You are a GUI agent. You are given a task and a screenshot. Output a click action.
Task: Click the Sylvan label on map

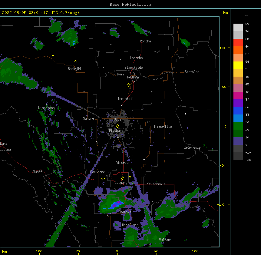click(x=118, y=74)
